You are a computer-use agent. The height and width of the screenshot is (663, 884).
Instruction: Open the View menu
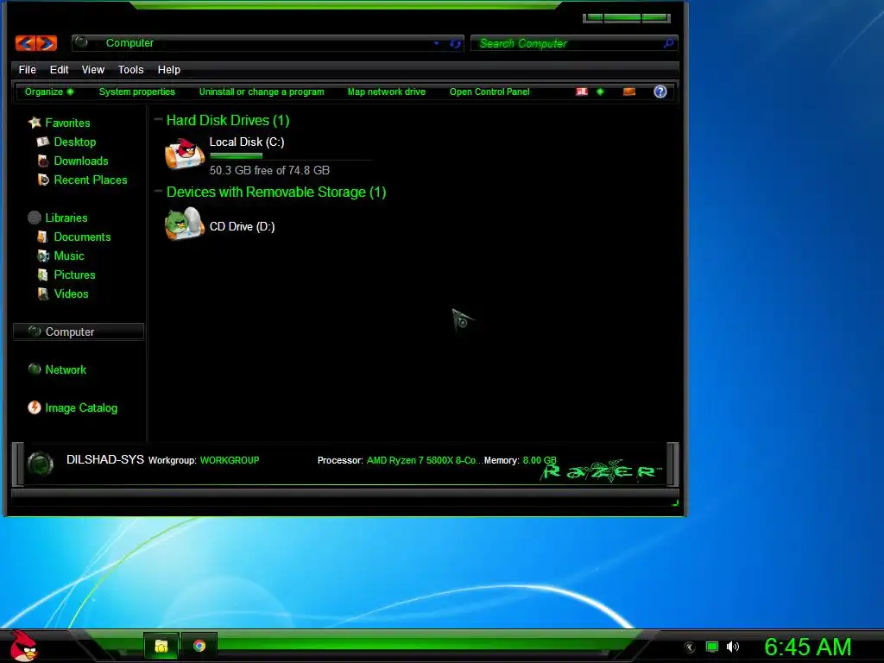coord(93,69)
